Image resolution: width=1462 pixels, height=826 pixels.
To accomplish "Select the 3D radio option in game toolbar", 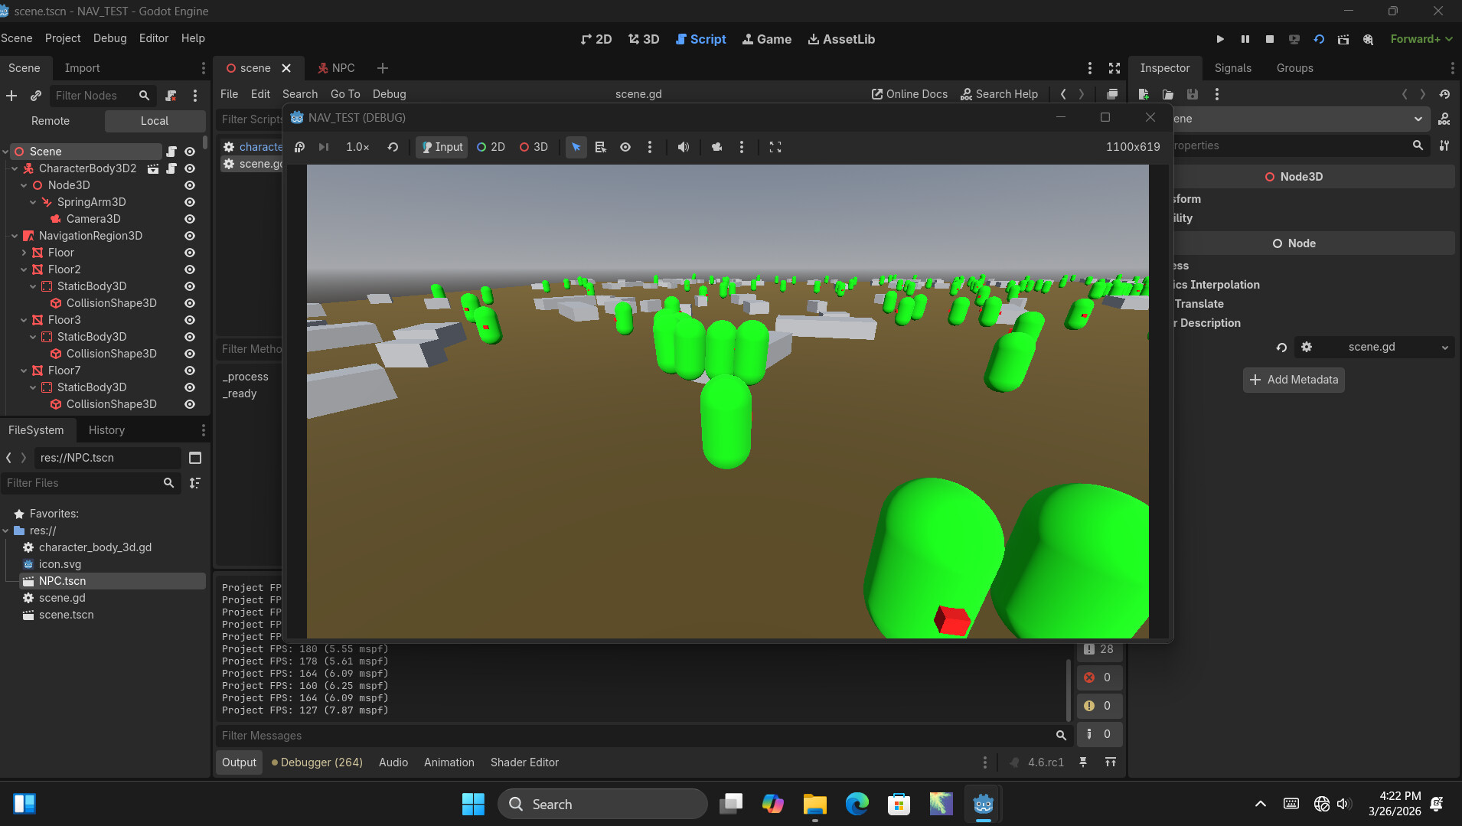I will click(x=534, y=147).
